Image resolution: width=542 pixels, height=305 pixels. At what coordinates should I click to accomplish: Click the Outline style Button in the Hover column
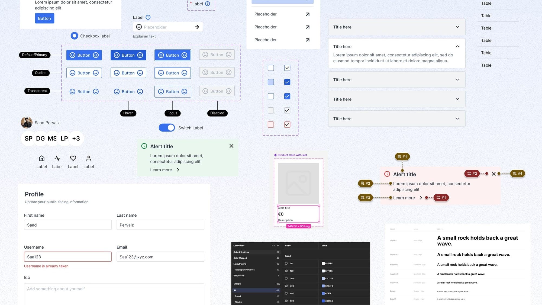point(128,73)
